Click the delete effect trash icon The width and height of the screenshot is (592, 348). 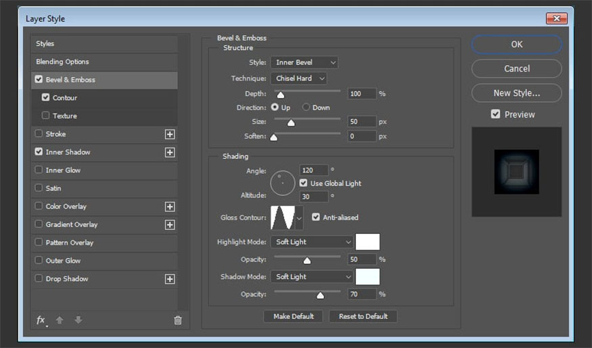point(178,320)
